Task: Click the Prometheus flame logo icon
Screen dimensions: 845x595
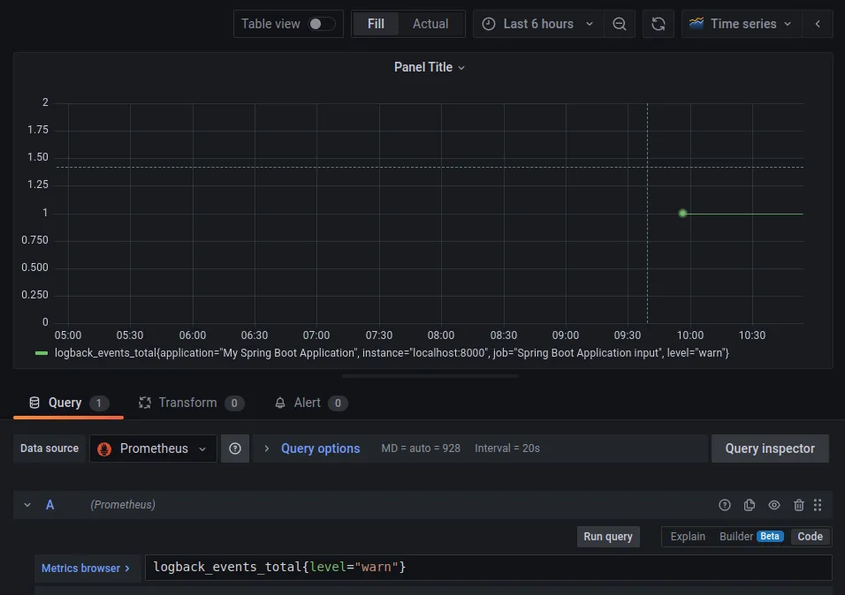Action: pyautogui.click(x=104, y=449)
